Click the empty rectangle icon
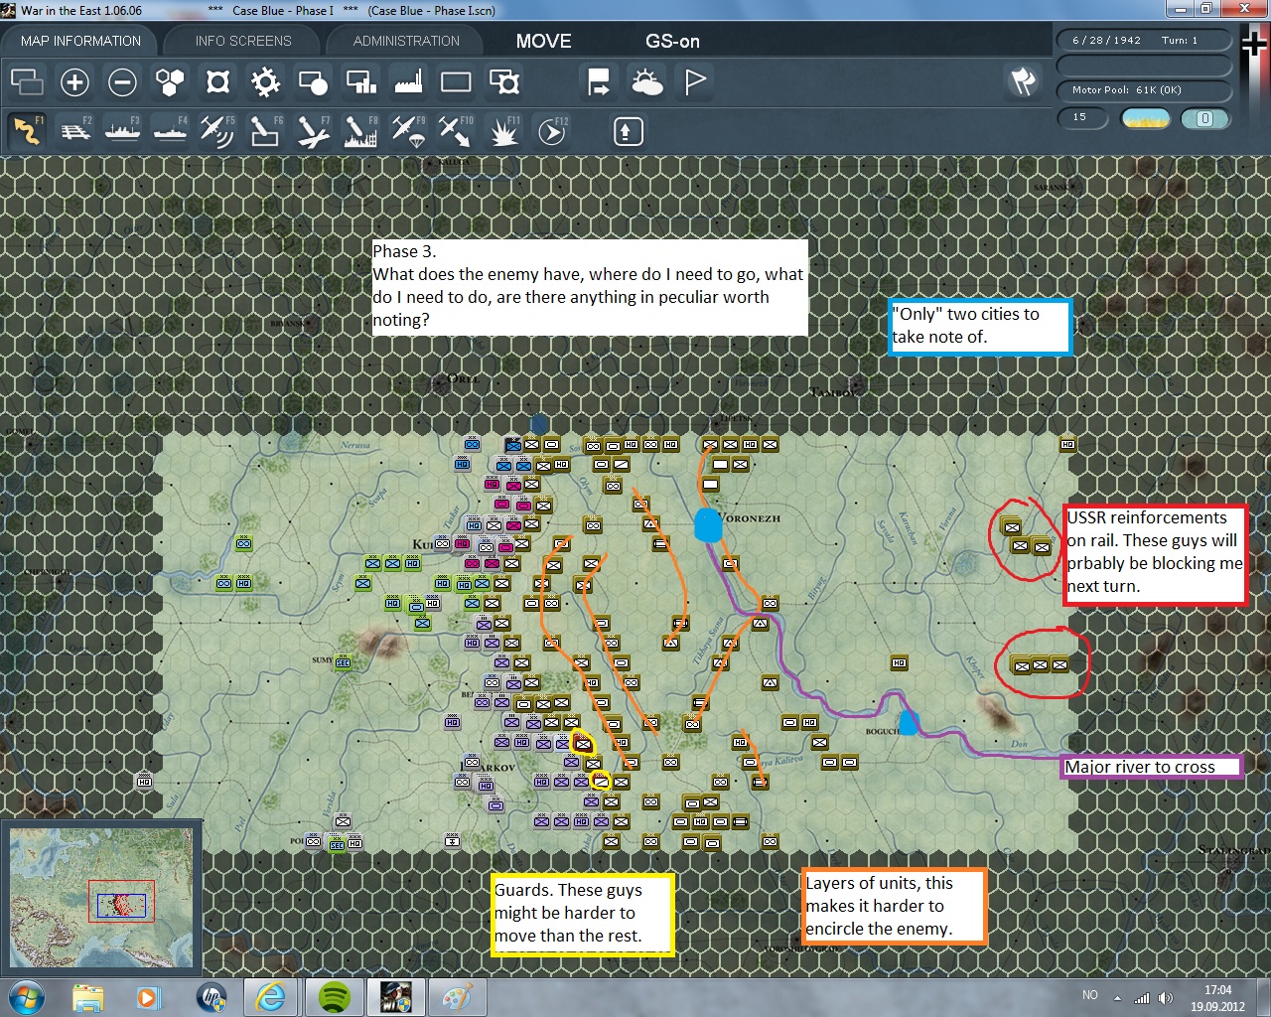Screen dimensions: 1271x1017 point(456,81)
